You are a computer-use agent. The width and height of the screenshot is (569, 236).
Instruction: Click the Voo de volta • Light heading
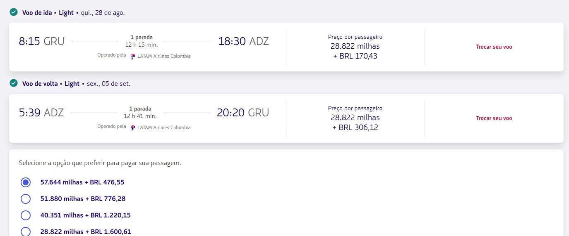tap(50, 84)
